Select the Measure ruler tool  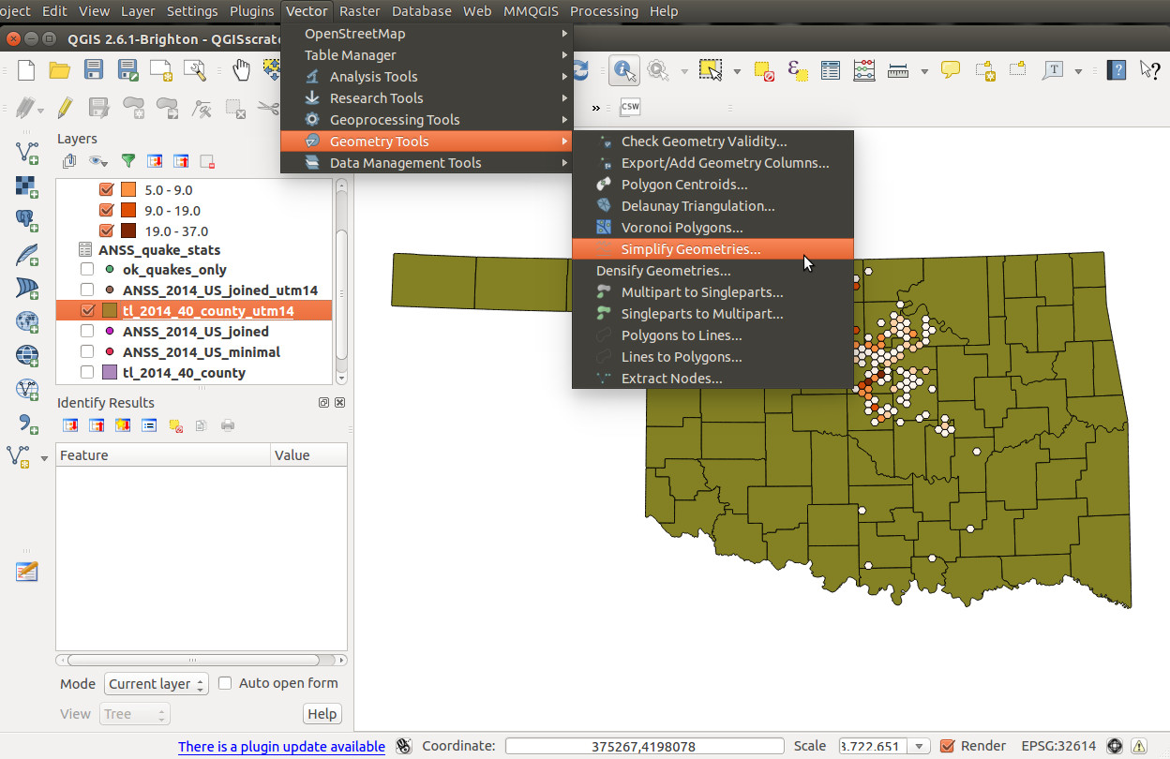[898, 70]
